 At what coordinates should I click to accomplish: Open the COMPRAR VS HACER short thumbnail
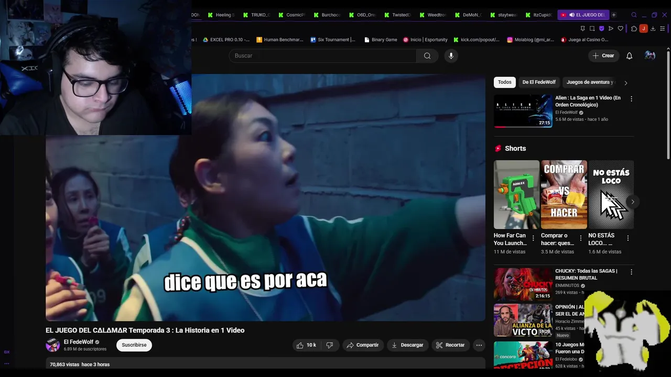coord(564,194)
